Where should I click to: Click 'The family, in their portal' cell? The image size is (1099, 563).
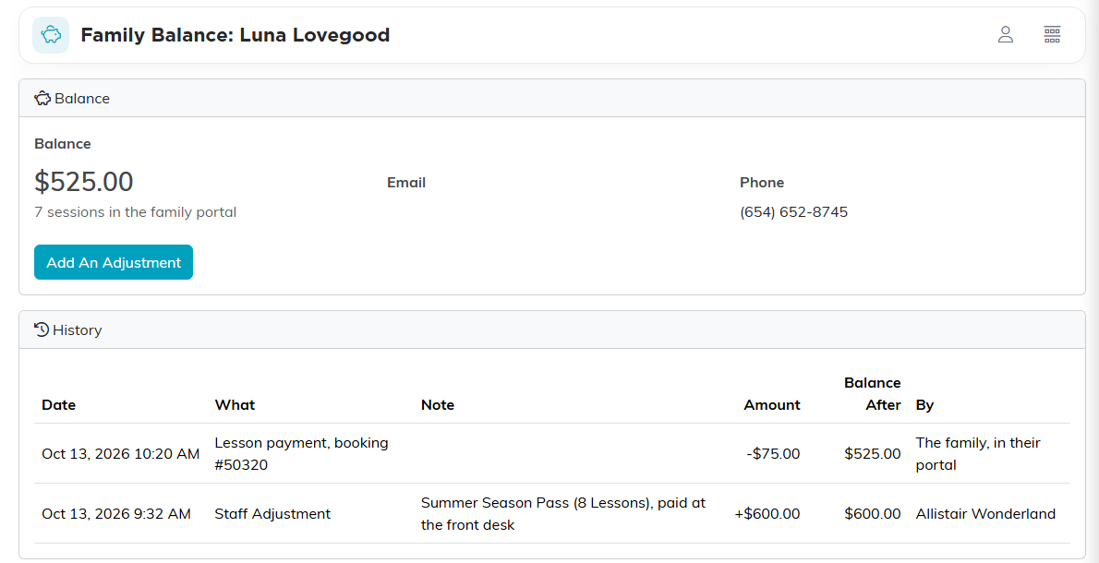(x=978, y=454)
